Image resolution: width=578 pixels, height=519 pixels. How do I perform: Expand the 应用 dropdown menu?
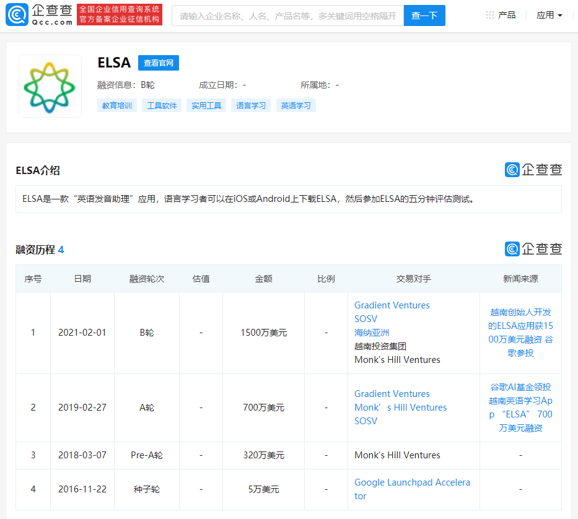(550, 15)
